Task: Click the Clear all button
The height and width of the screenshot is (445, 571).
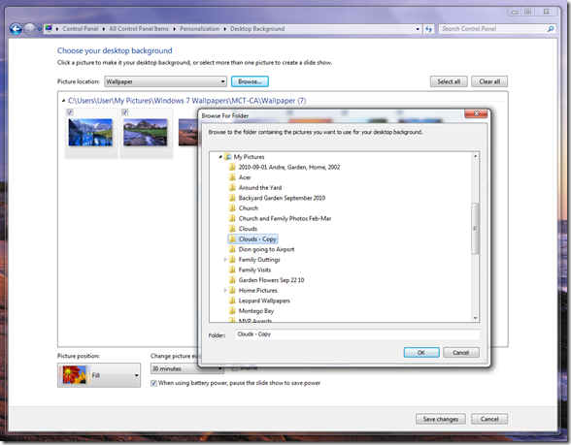Action: [x=489, y=81]
